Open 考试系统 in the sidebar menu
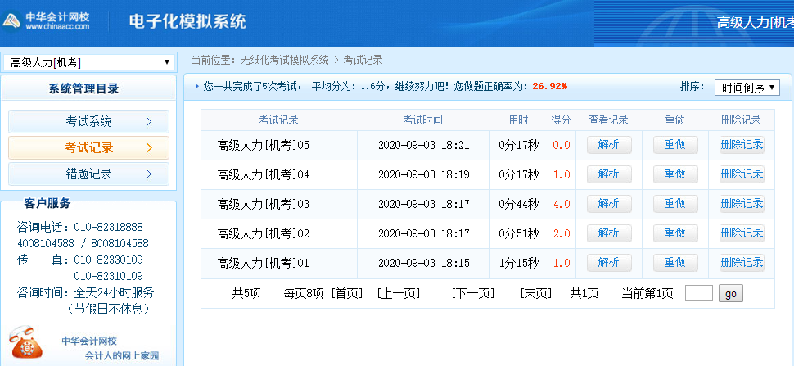 pos(88,121)
